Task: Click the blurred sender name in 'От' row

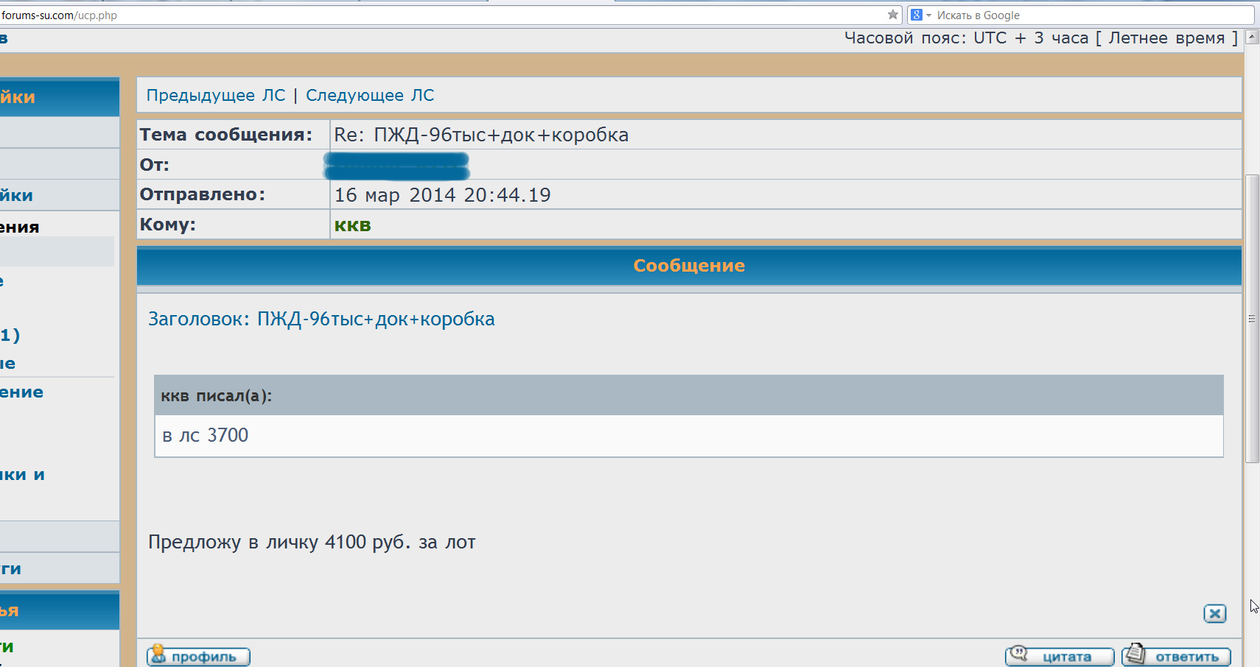Action: point(396,166)
